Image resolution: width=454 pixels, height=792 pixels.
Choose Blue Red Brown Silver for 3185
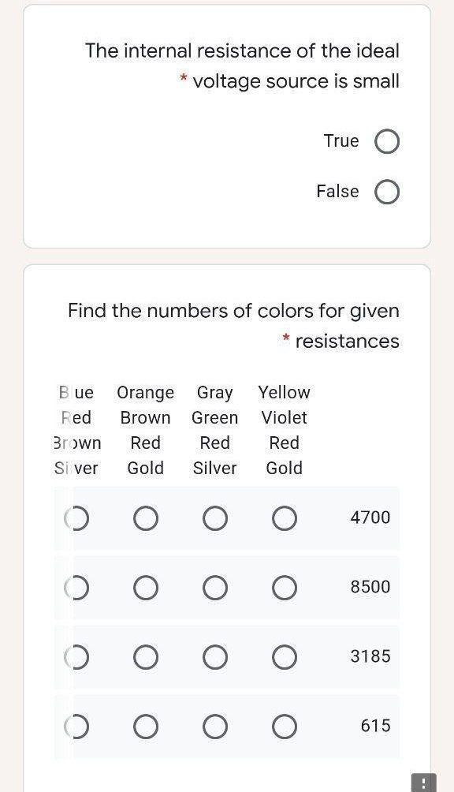point(76,657)
